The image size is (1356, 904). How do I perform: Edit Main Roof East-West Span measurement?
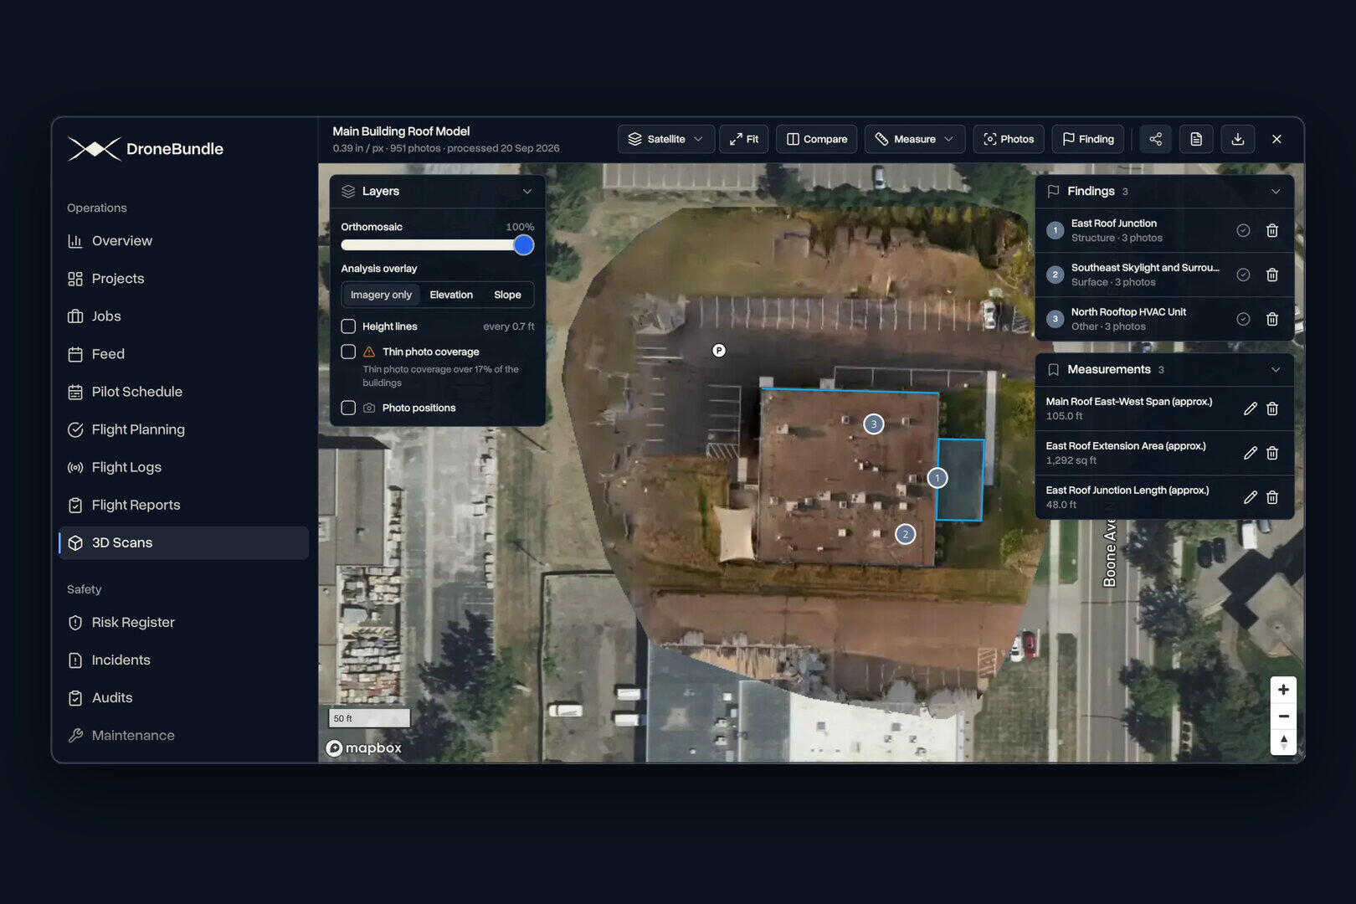(1250, 408)
